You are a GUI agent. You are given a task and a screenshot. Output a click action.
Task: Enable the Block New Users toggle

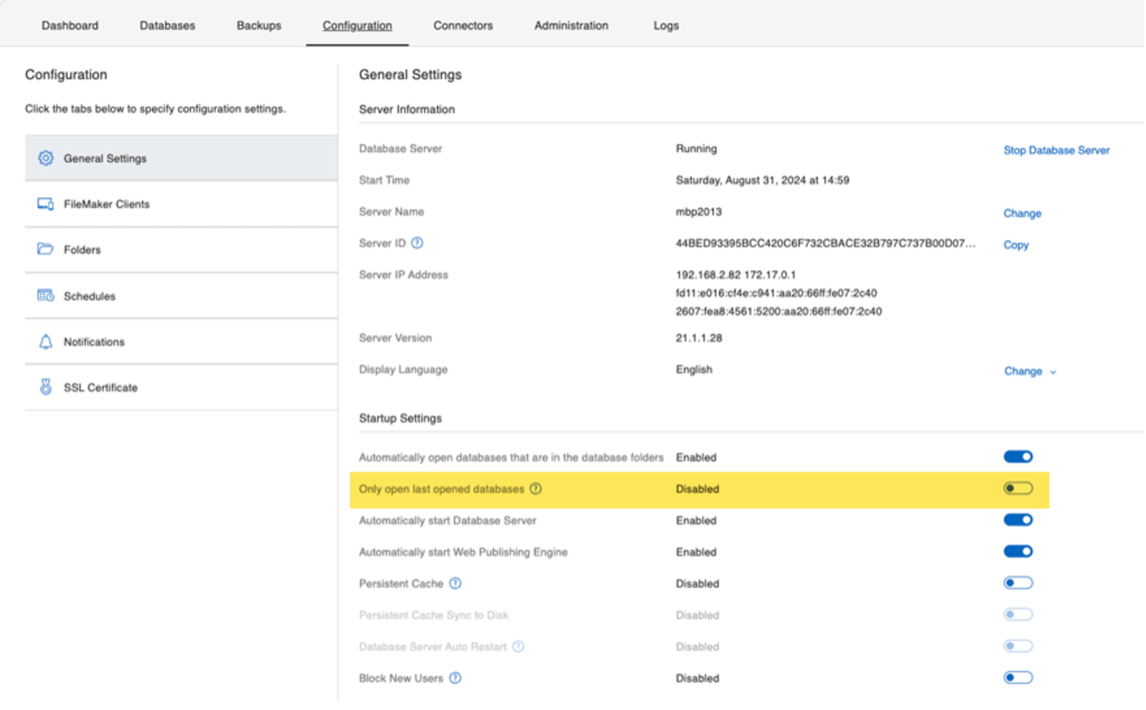click(1018, 678)
